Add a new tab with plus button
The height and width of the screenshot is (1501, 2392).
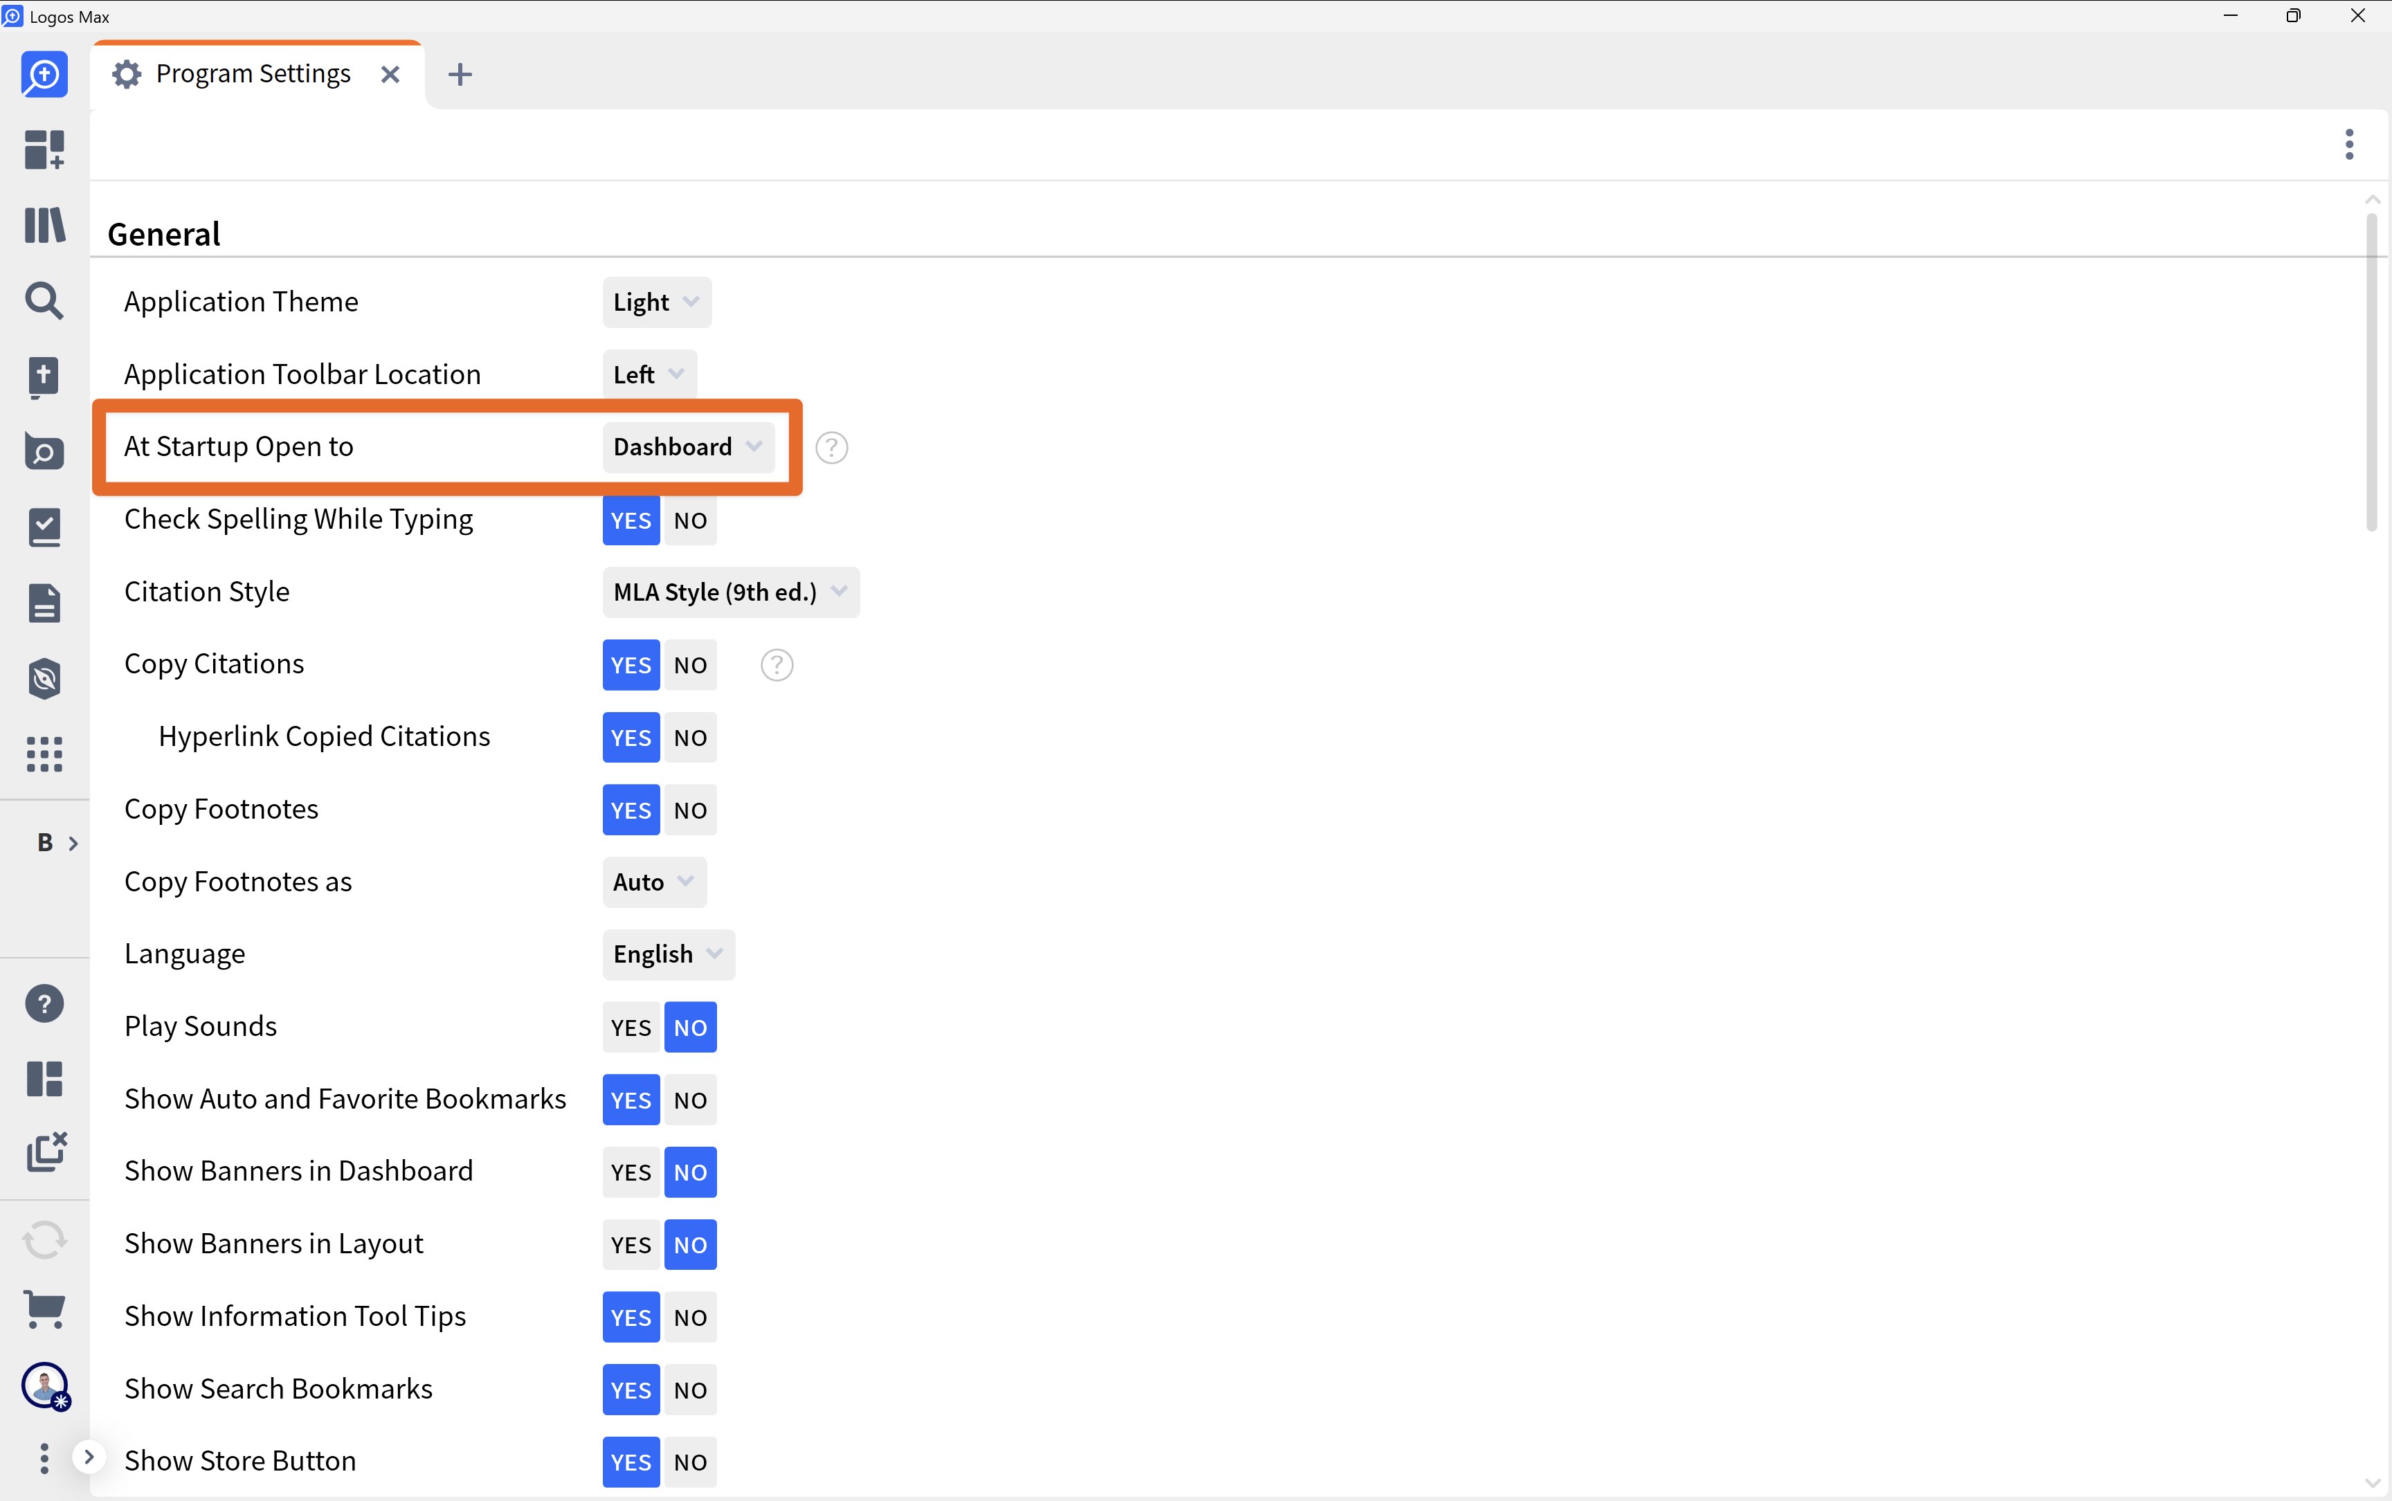click(460, 75)
